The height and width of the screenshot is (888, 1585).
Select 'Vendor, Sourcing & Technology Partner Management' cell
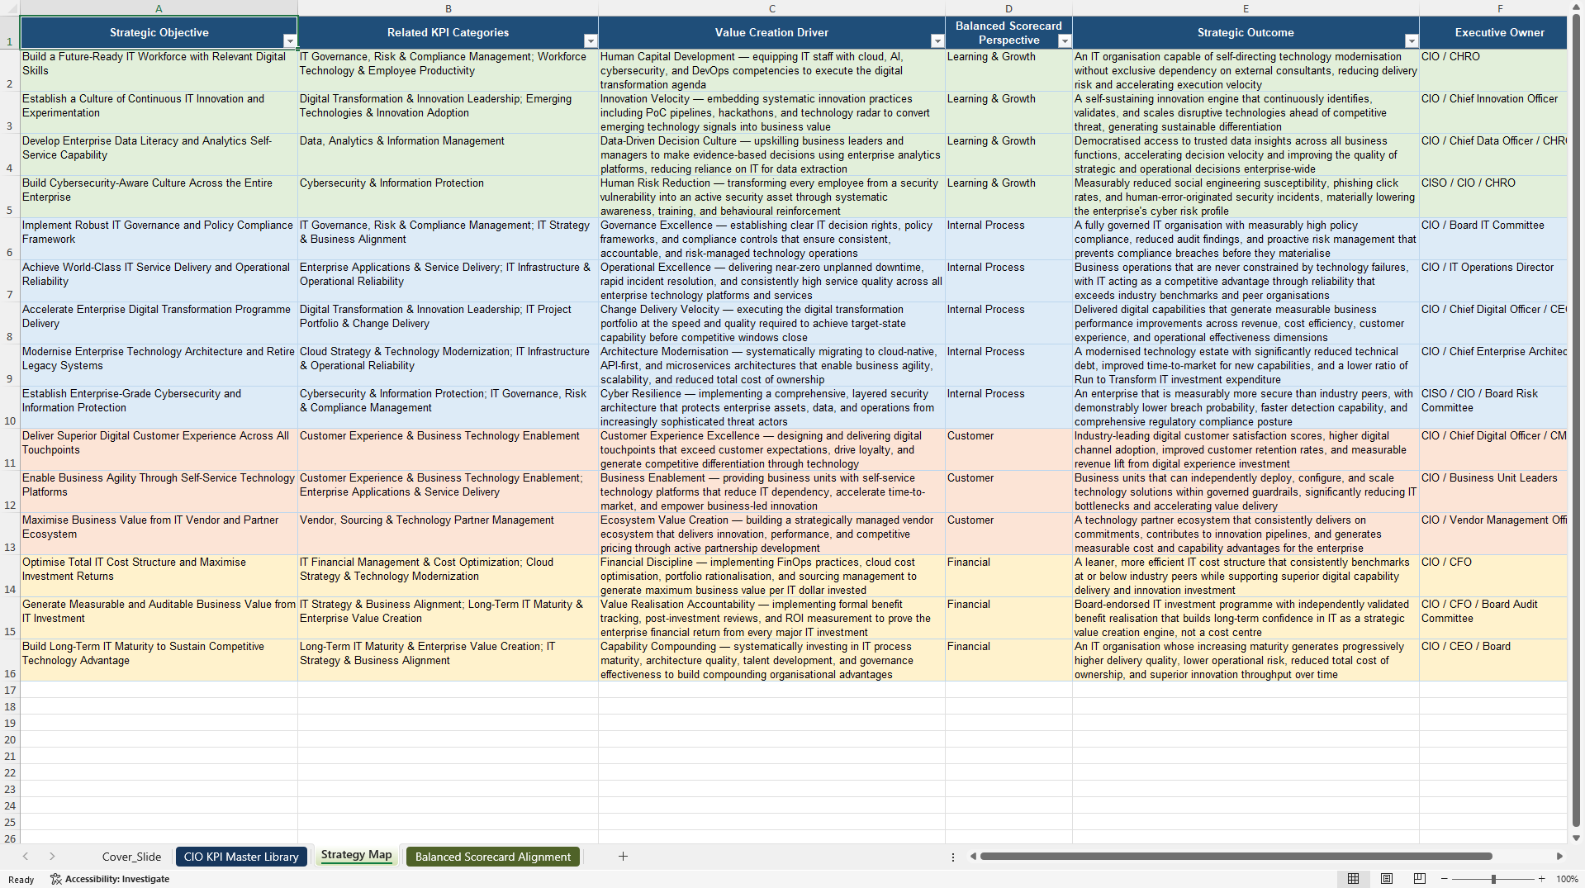pyautogui.click(x=448, y=534)
